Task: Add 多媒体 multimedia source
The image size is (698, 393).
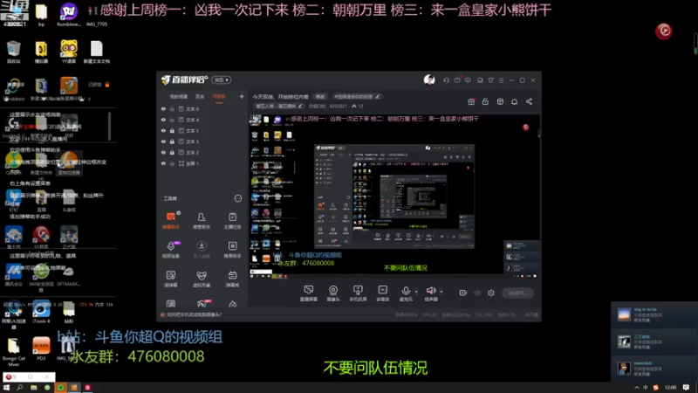Action: pyautogui.click(x=382, y=293)
